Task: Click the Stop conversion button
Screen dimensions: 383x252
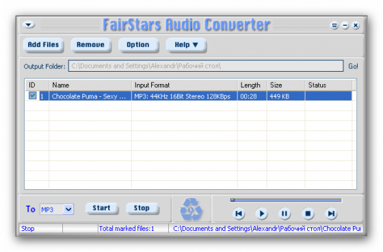Action: [142, 208]
